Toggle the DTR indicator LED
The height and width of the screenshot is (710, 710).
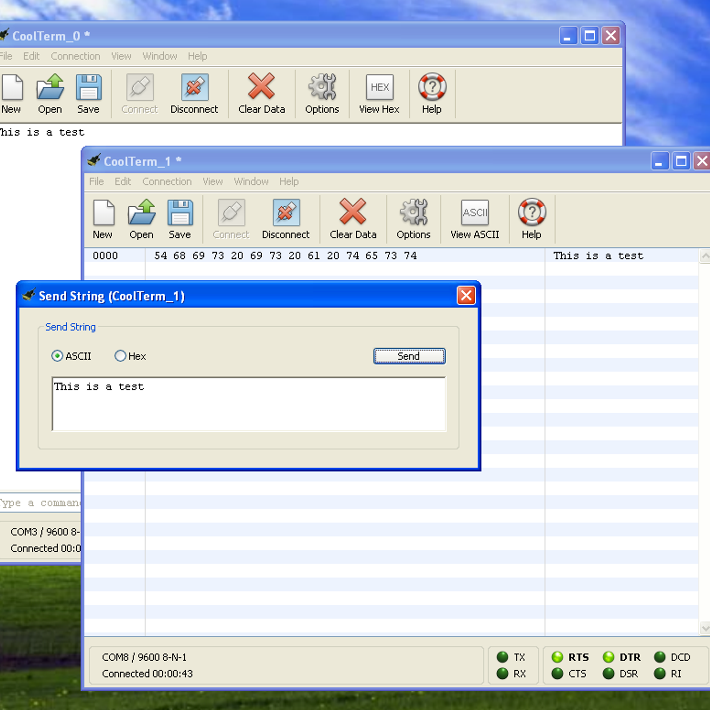click(x=609, y=657)
